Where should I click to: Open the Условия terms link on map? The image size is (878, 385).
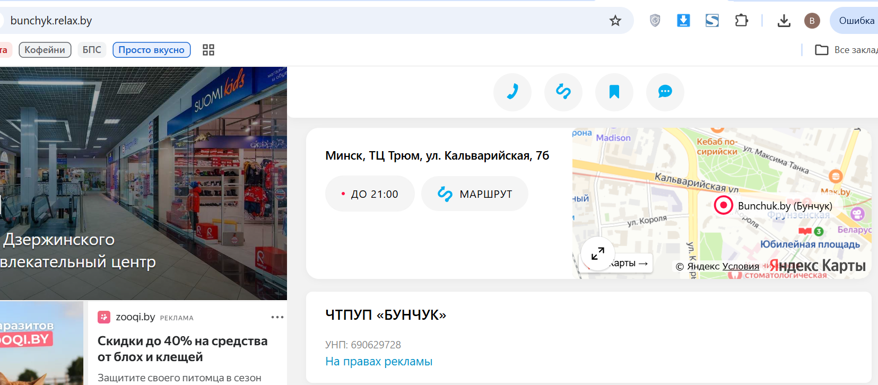point(741,266)
